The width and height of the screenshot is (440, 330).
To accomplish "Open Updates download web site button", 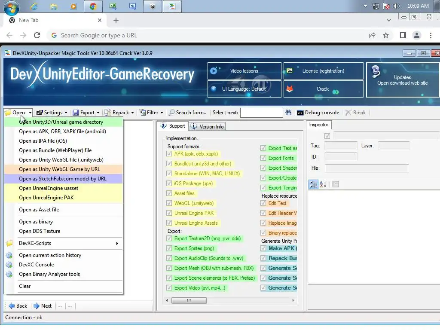I will (402, 80).
